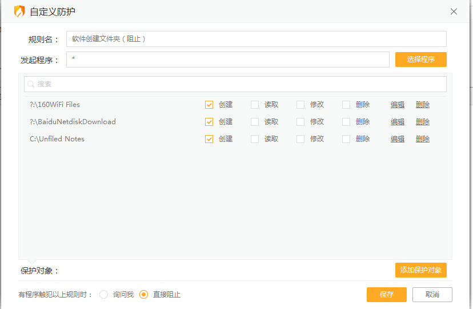Click the search magnifier icon
Screen dimensions: 473x309
[31, 84]
